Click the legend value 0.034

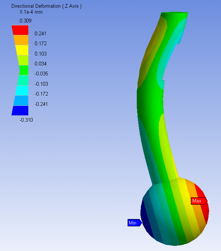tap(40, 64)
